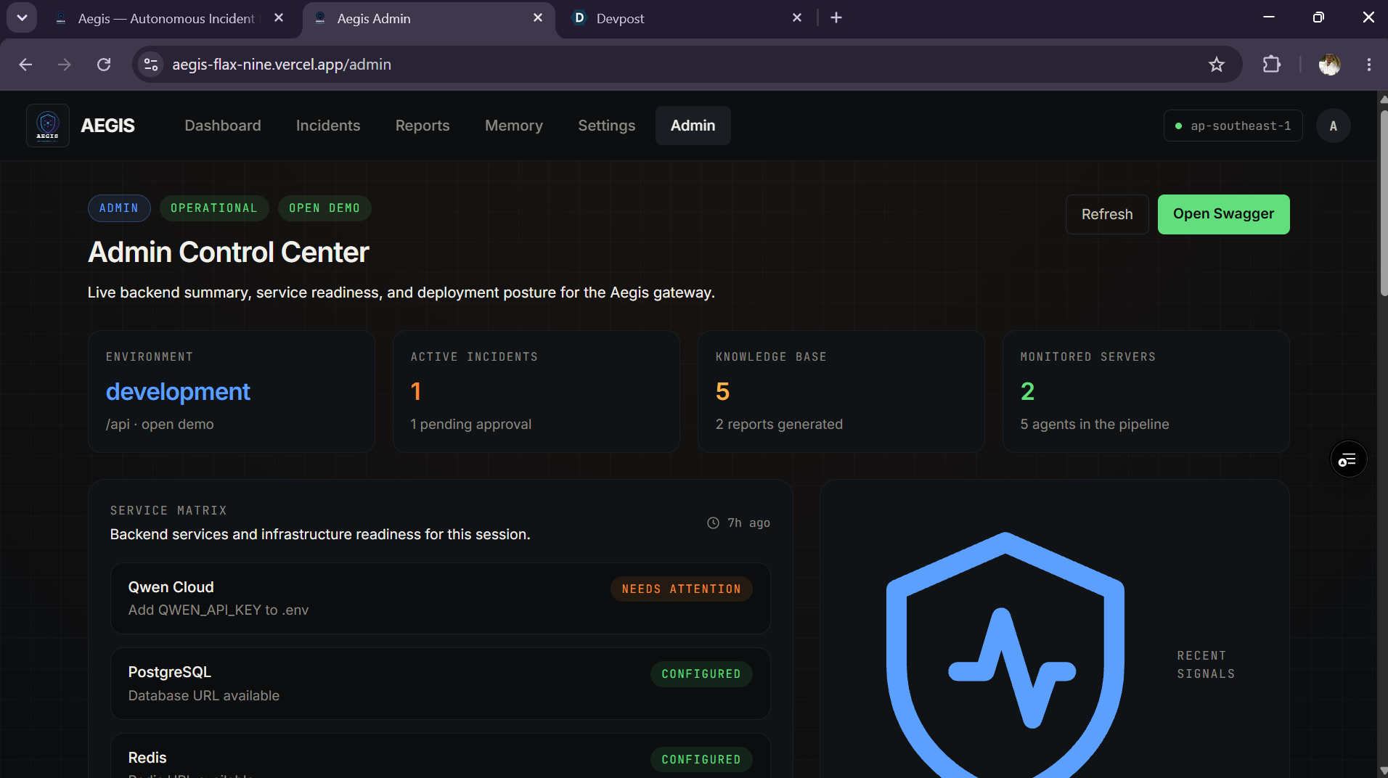Image resolution: width=1388 pixels, height=778 pixels.
Task: Click the Redis service row
Action: pos(441,756)
